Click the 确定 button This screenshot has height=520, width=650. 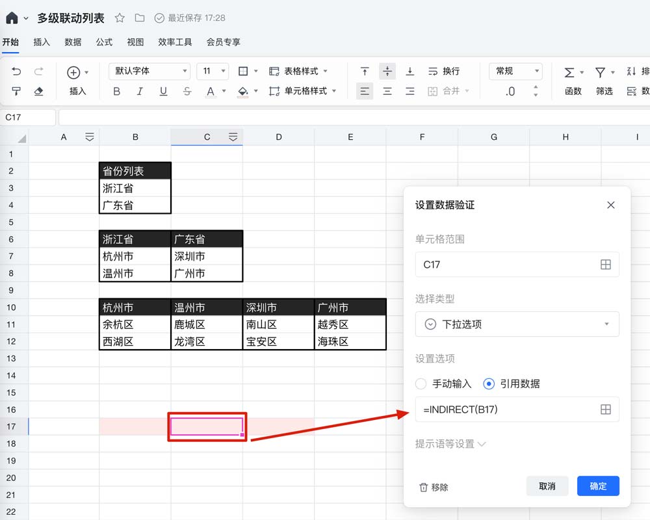click(598, 486)
